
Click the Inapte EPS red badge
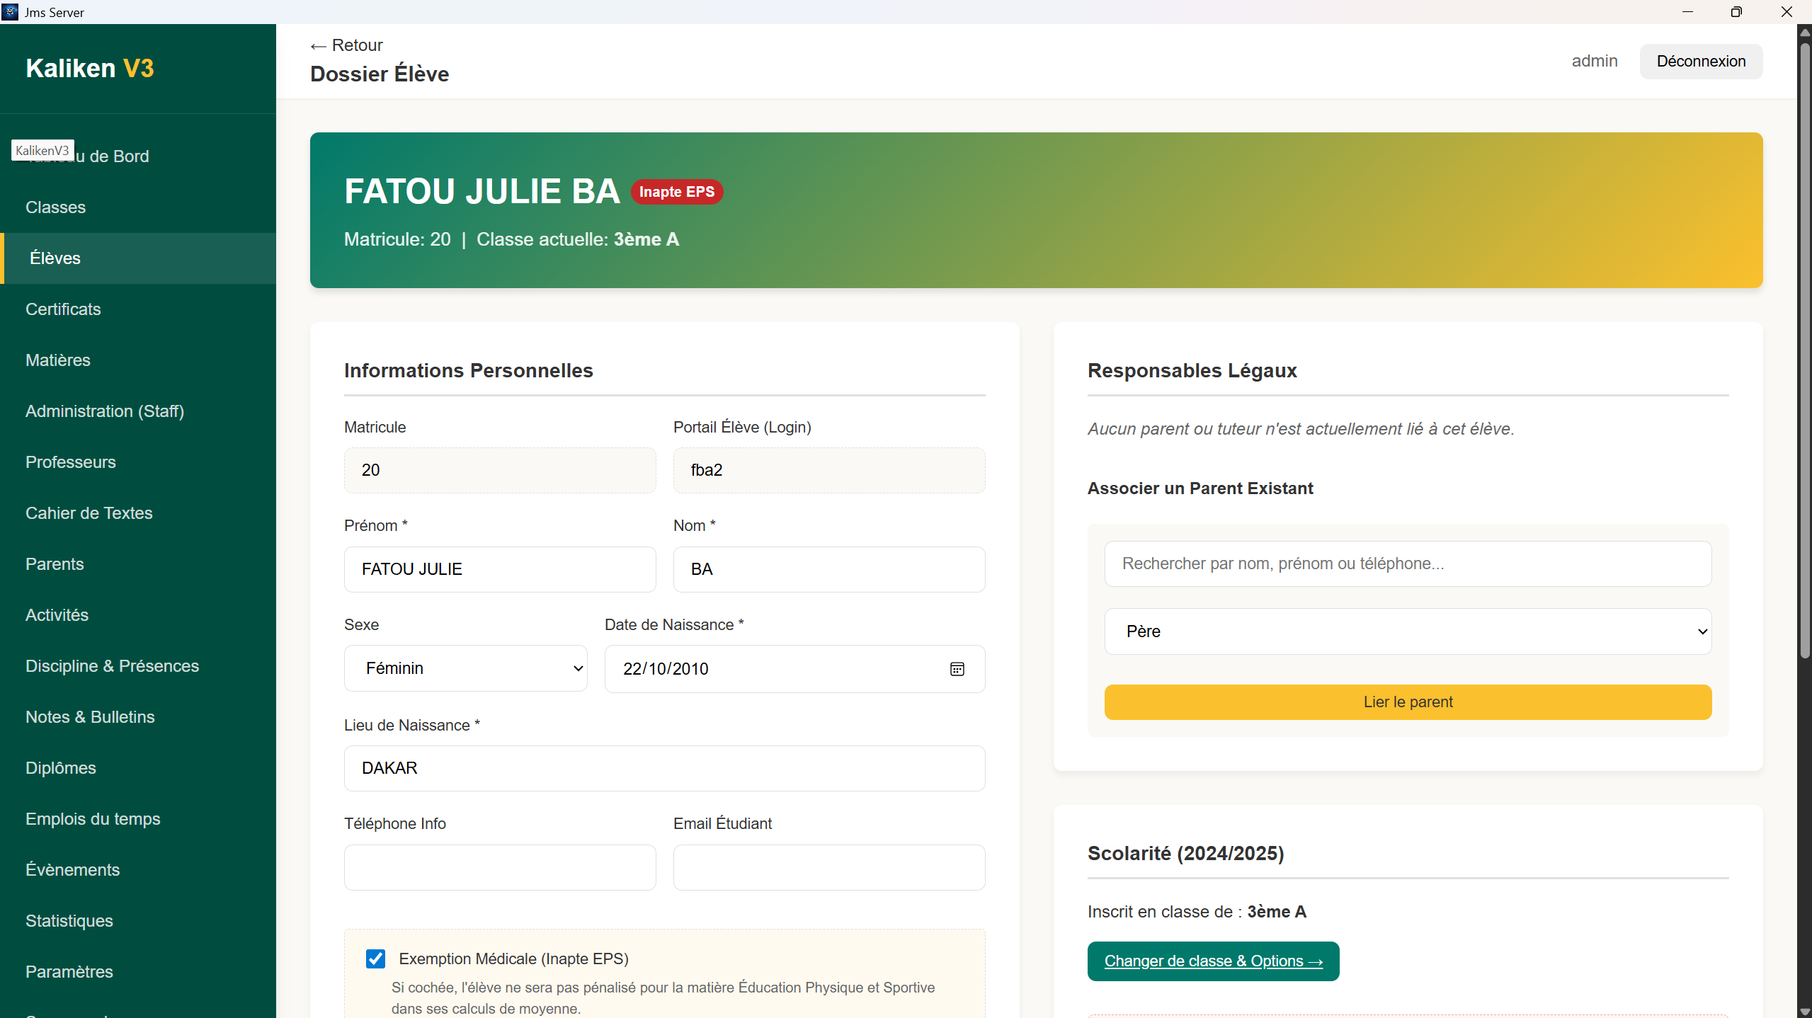click(x=676, y=192)
